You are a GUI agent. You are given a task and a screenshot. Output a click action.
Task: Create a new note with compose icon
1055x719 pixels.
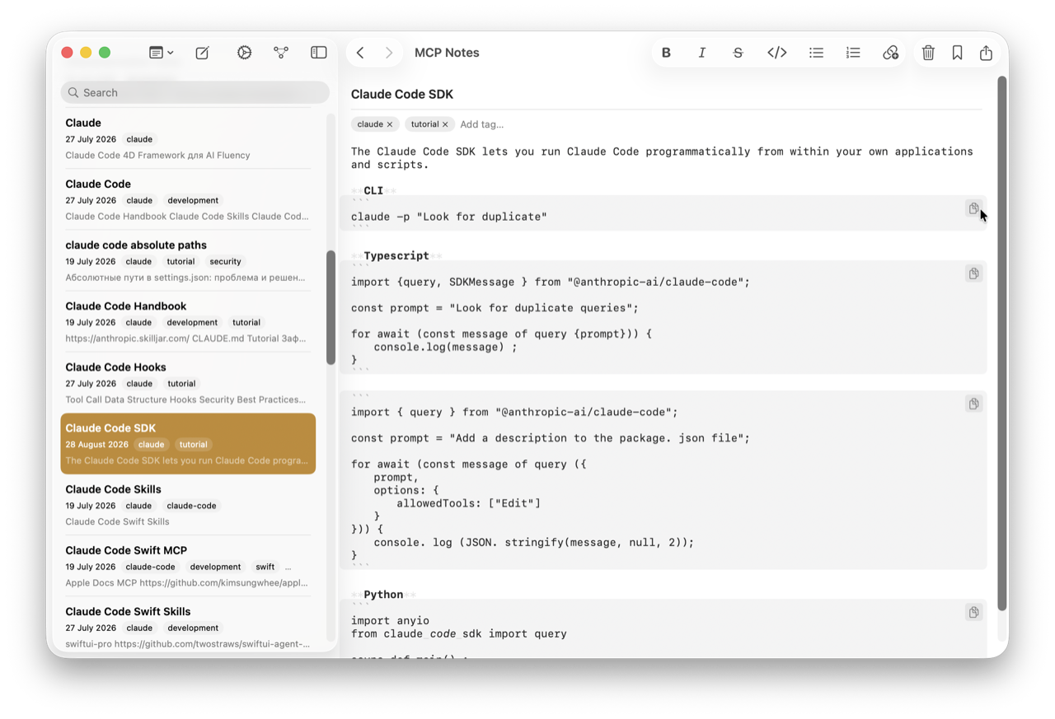click(x=202, y=53)
